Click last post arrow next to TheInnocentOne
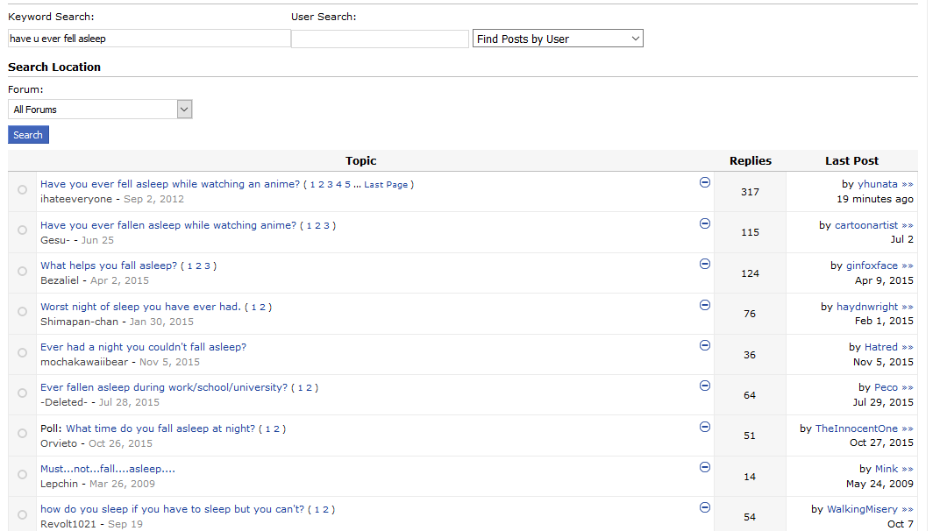The image size is (940, 531). coord(908,428)
